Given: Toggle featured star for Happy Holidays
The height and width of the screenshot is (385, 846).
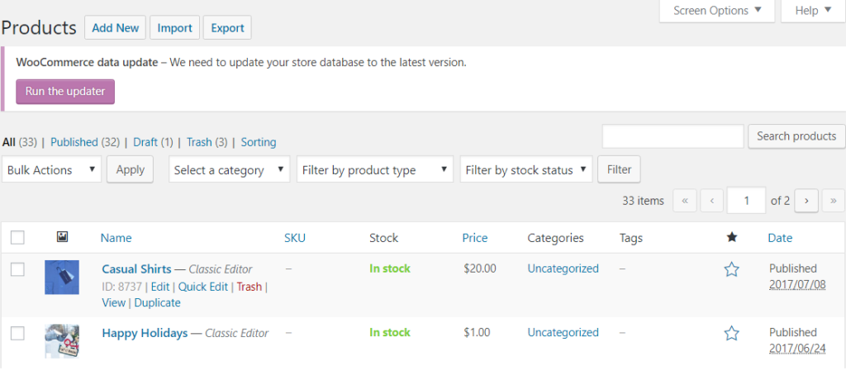Looking at the screenshot, I should tap(731, 334).
